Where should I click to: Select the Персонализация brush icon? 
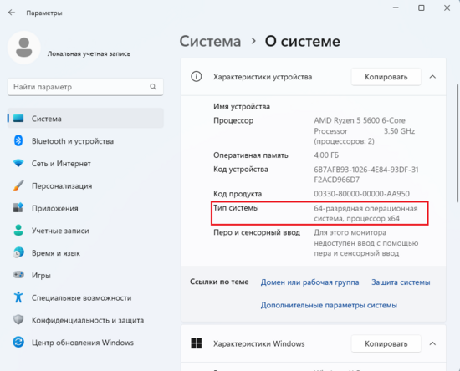[18, 185]
